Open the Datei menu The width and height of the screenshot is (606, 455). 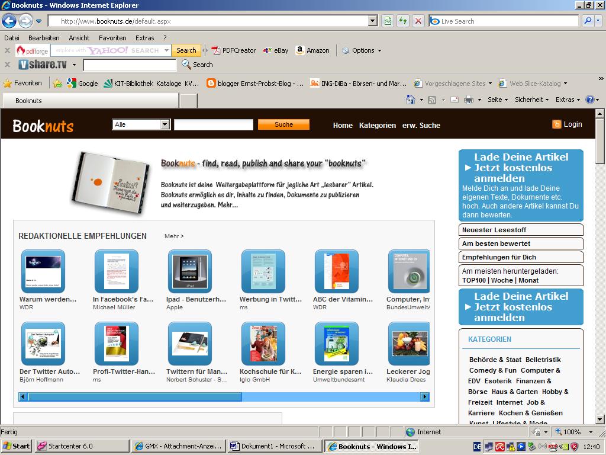pyautogui.click(x=12, y=38)
